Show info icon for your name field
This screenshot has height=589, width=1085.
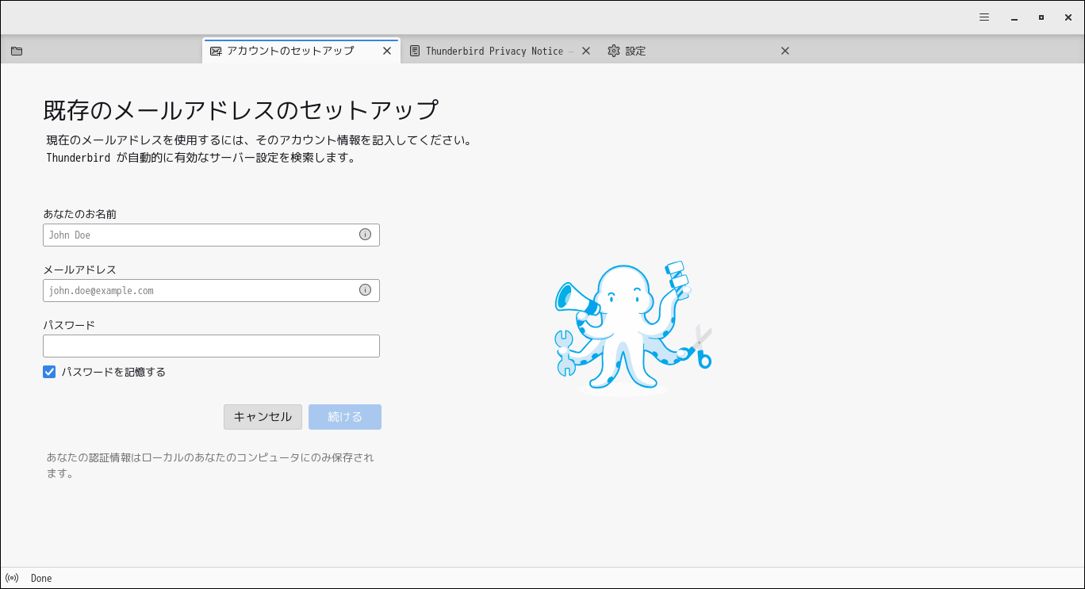click(x=365, y=235)
